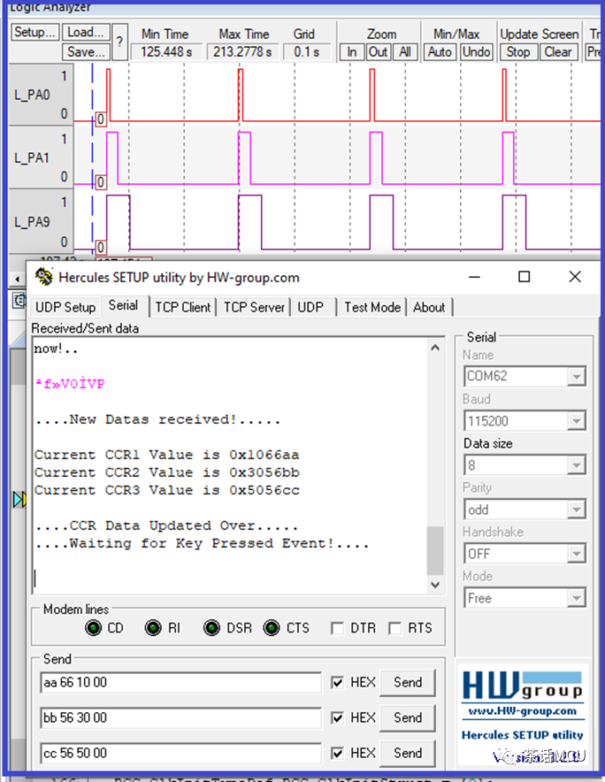Click the Logic Analyzer Setup... button
Image resolution: width=605 pixels, height=782 pixels.
(34, 33)
